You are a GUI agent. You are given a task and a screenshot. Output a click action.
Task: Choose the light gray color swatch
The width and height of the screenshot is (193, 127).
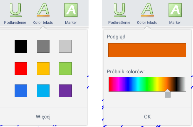(65, 46)
